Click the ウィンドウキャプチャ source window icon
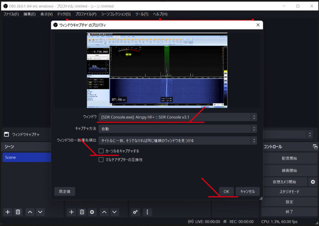319x226 pixels. pos(7,134)
